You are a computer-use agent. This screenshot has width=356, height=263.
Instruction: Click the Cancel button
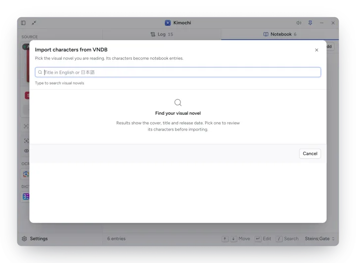[x=310, y=154]
